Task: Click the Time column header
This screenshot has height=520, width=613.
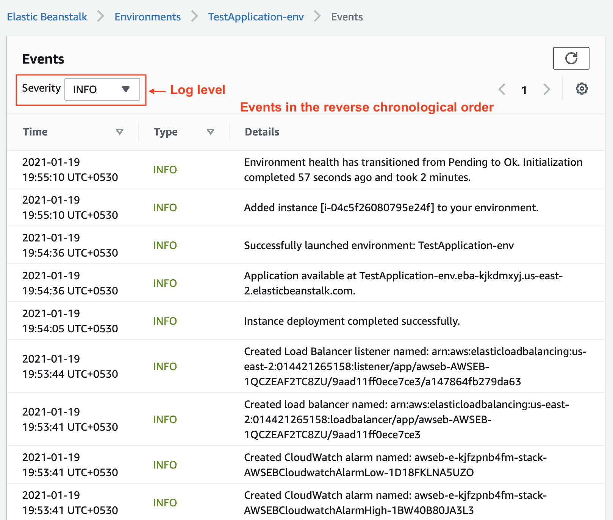Action: [x=35, y=132]
